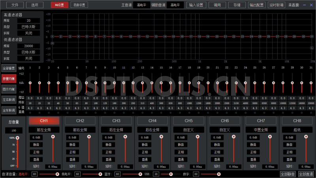Open high-pass filter 类型 dropdown 巴特沃斯
This screenshot has width=316, height=178.
(28, 27)
